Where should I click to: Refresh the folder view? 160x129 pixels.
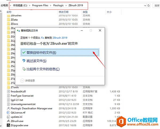[x=149, y=6]
